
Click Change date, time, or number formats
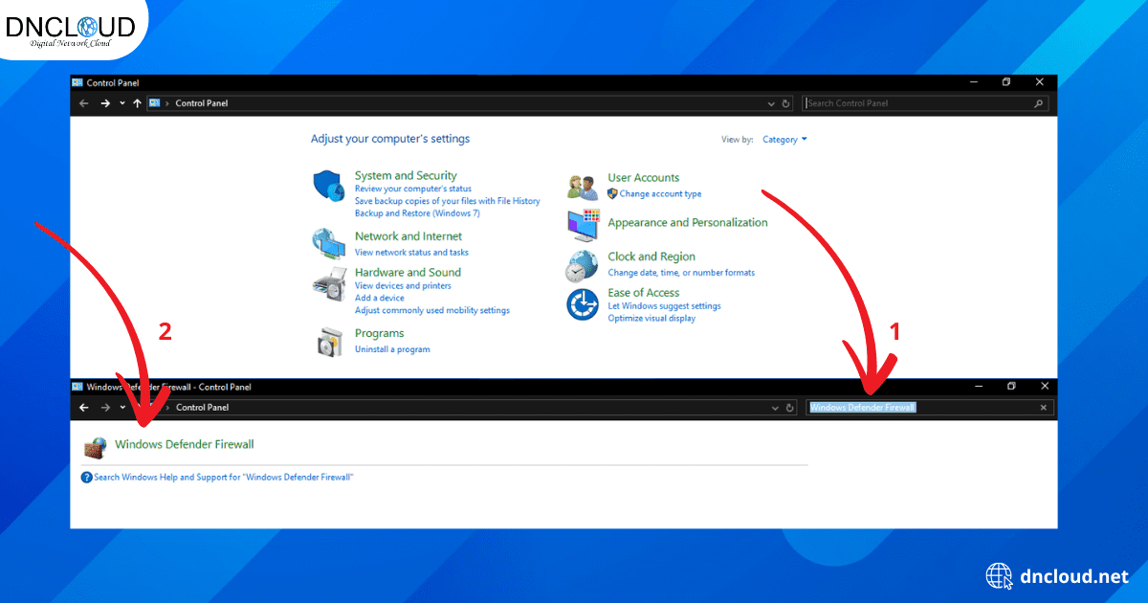point(681,273)
